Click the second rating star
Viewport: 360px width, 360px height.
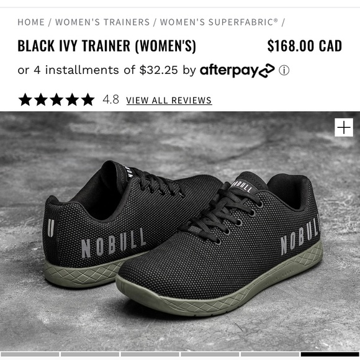[x=41, y=100]
